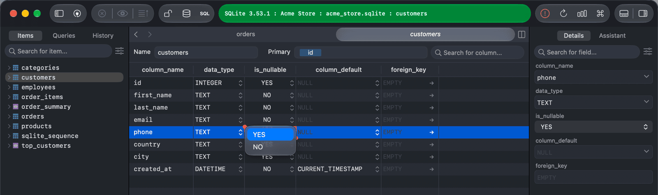This screenshot has width=658, height=195.
Task: Click the command key shortcut icon
Action: [600, 14]
